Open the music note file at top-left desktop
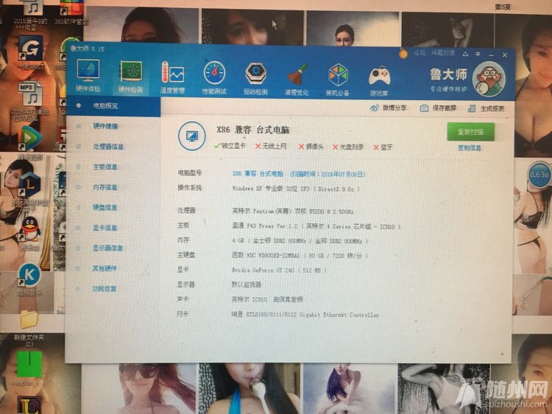This screenshot has height=414, width=552. coord(30,15)
